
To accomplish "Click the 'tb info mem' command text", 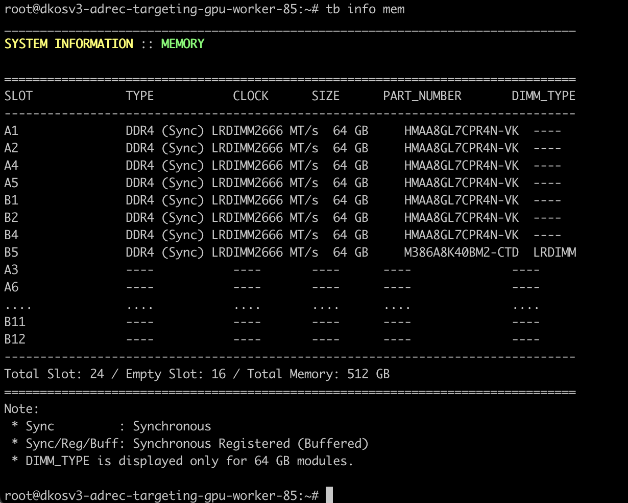I will pyautogui.click(x=365, y=9).
